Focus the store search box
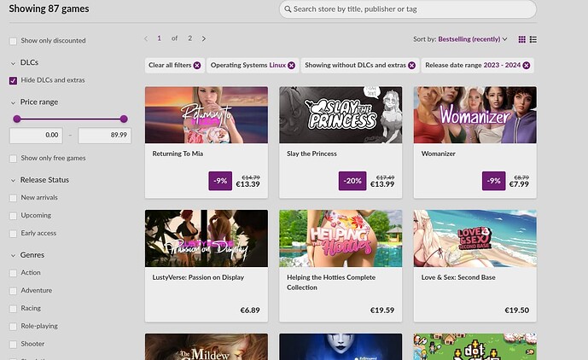 [408, 9]
